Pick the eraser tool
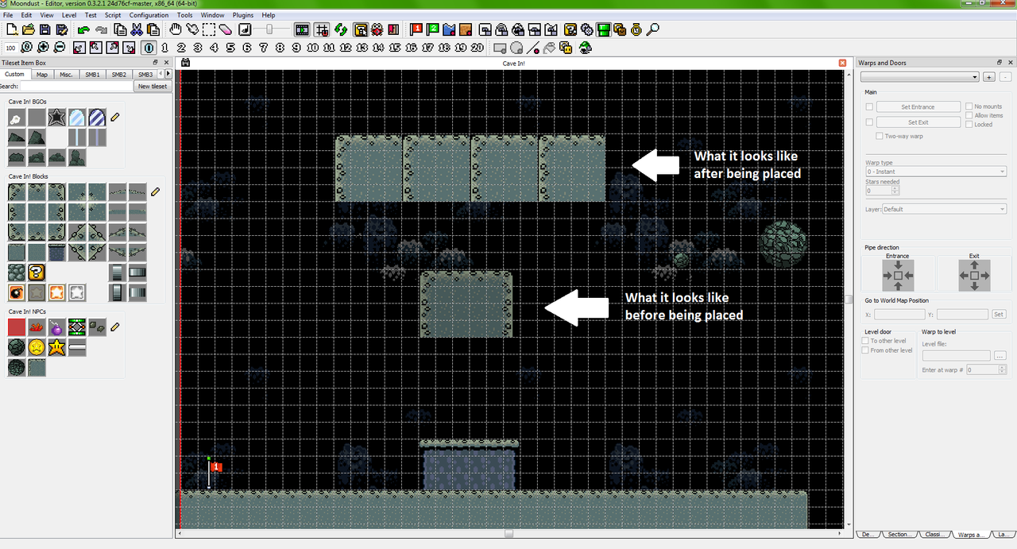The height and width of the screenshot is (549, 1017). [226, 30]
